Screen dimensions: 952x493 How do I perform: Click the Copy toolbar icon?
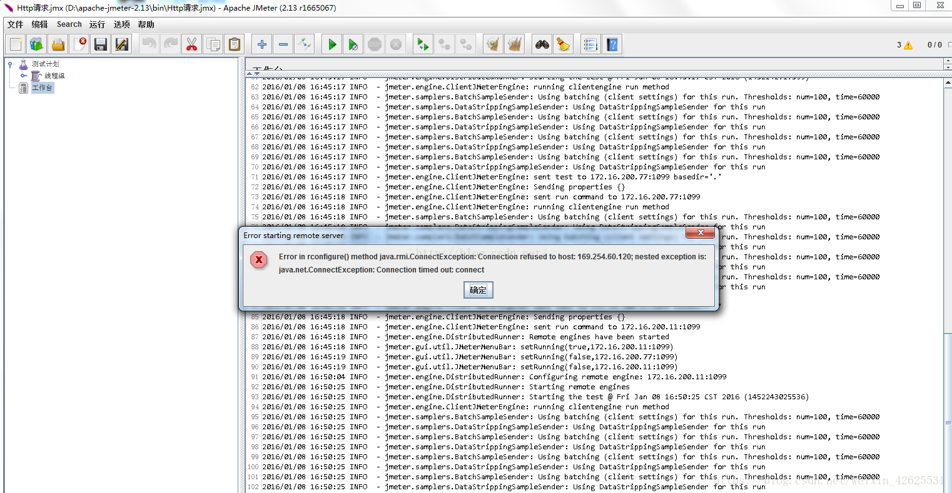tap(213, 44)
